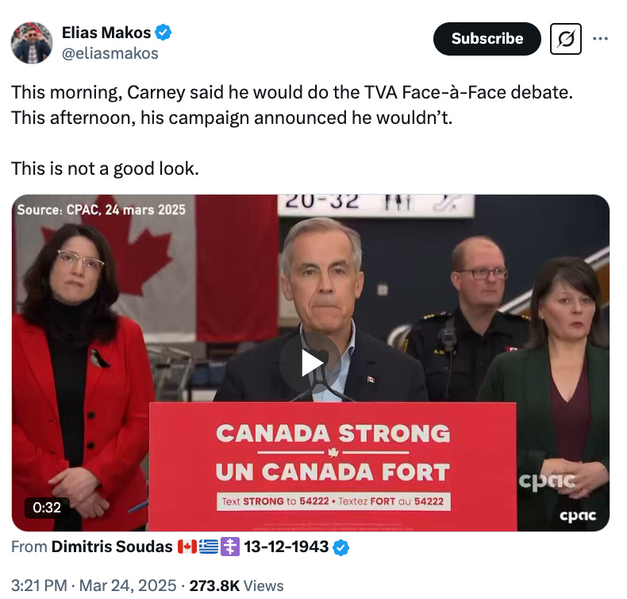Play the embedded CPAC video
This screenshot has height=599, width=627.
coord(310,363)
